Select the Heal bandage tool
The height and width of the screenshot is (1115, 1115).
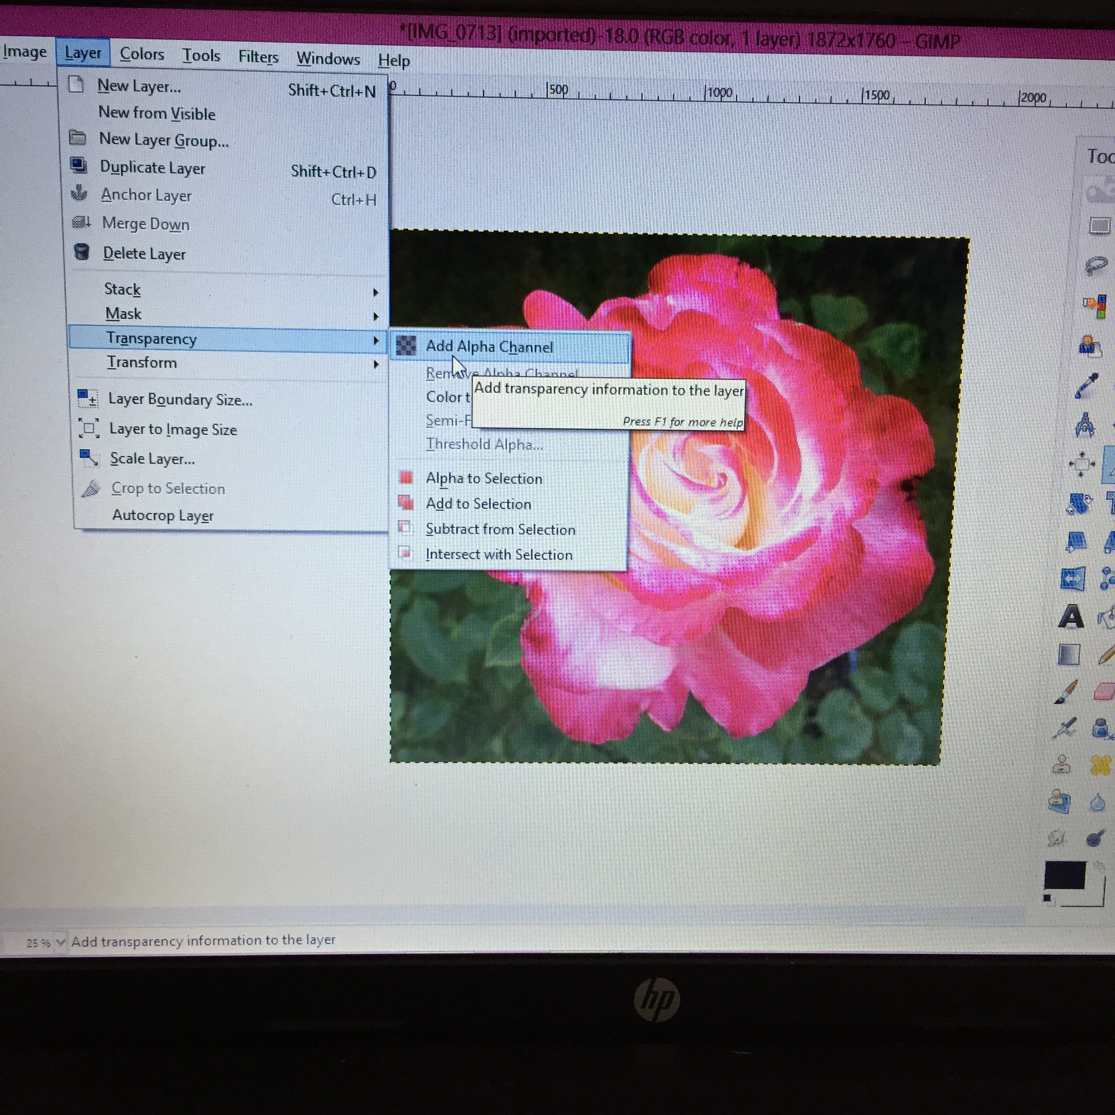pos(1101,764)
